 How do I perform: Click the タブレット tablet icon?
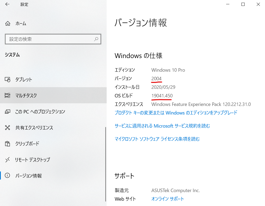pyautogui.click(x=8, y=79)
